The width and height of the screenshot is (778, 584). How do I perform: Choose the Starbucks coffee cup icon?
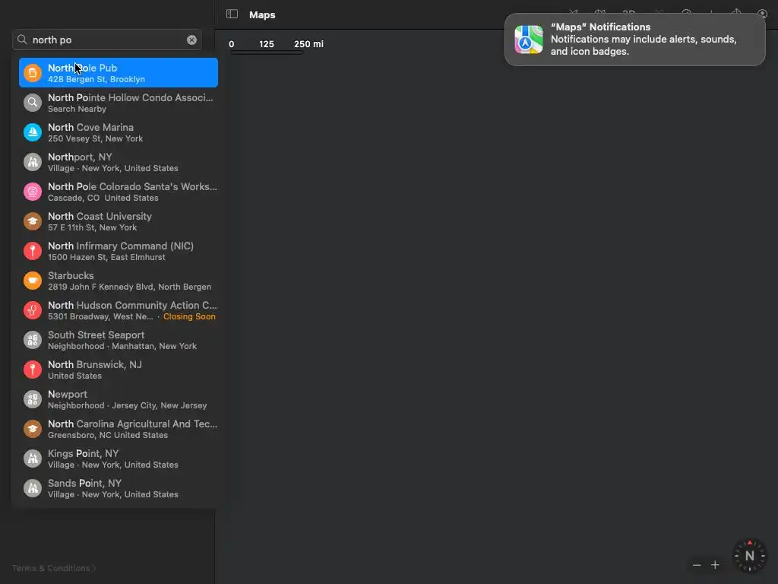click(x=33, y=281)
